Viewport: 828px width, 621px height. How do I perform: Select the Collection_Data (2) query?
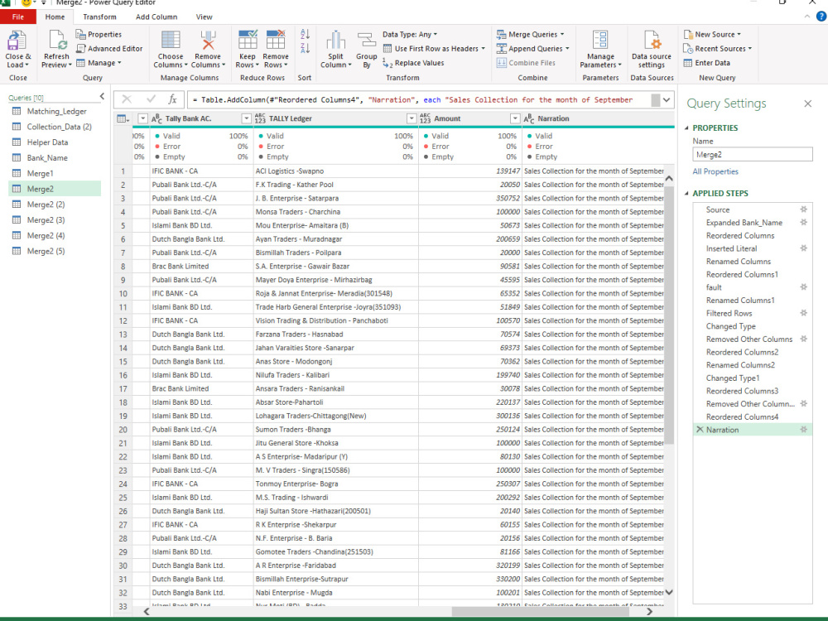point(55,127)
